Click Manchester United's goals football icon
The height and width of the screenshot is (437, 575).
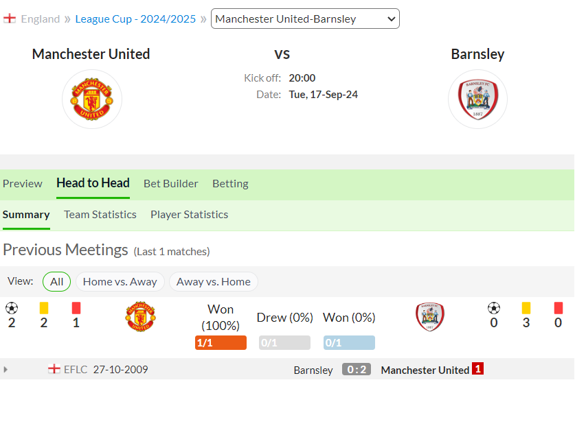(x=12, y=308)
